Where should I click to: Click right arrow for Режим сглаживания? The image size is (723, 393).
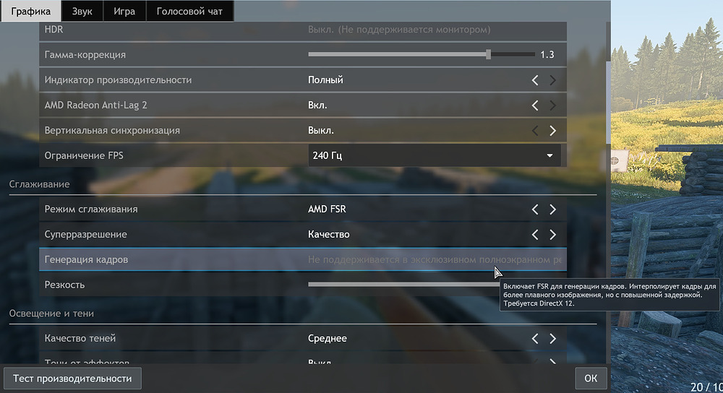point(552,210)
